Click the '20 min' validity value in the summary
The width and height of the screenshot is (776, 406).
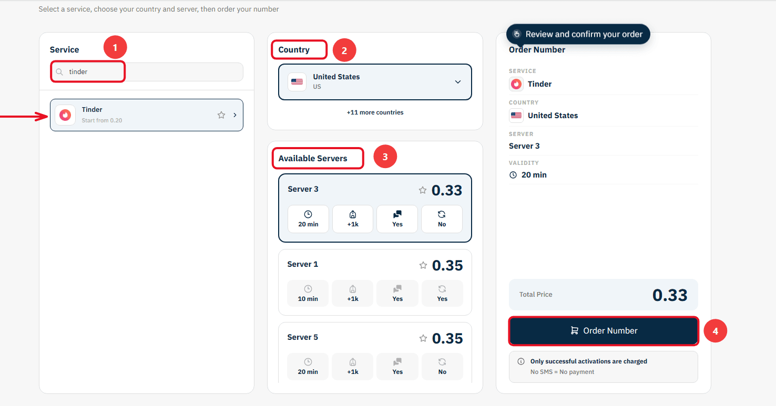click(534, 175)
